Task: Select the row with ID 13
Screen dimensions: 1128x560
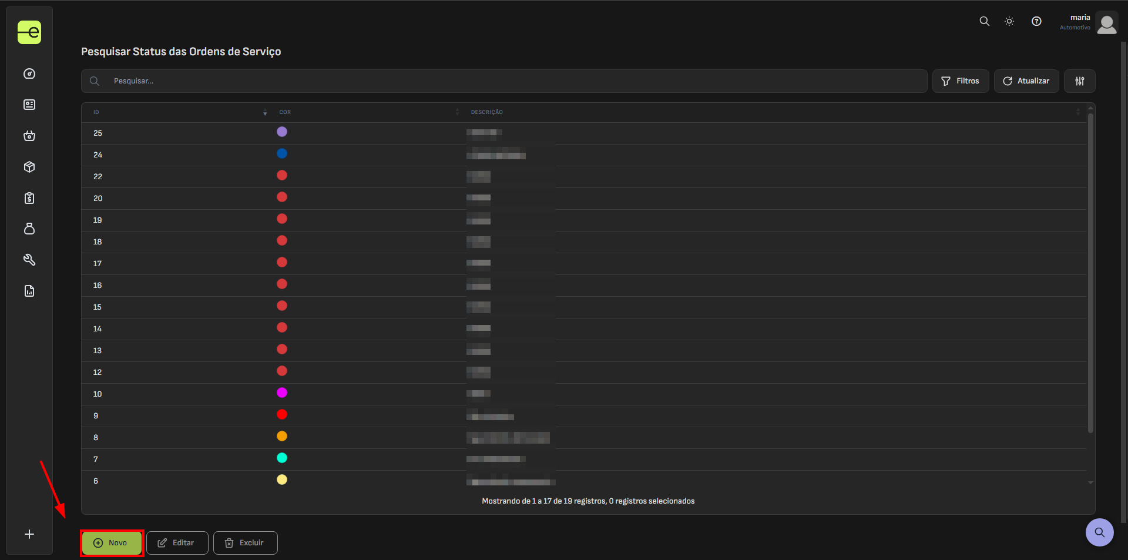Action: [x=584, y=351]
